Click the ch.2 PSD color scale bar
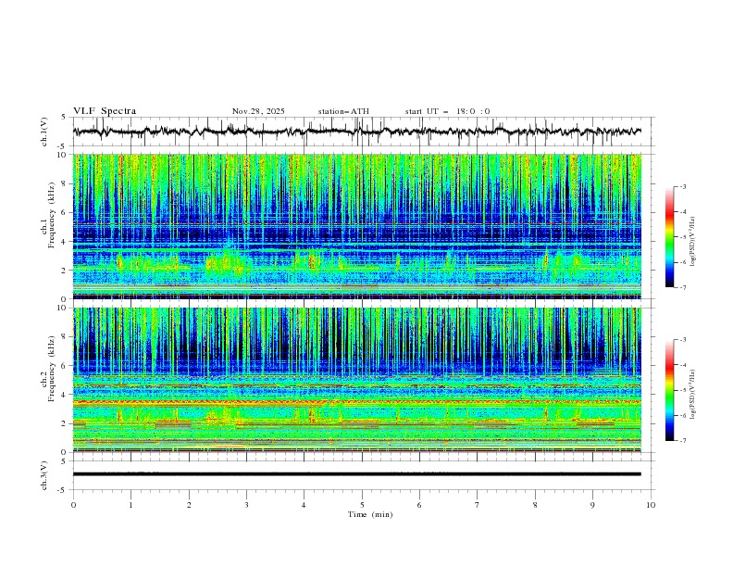Image resolution: width=733 pixels, height=567 pixels. [x=669, y=390]
